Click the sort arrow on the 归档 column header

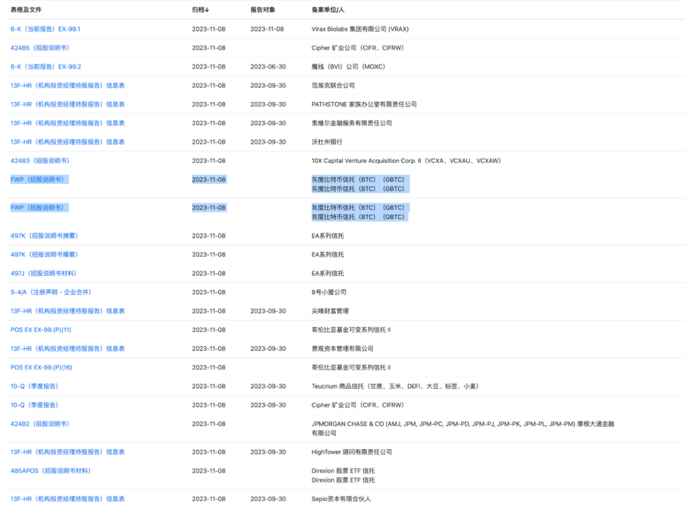click(x=207, y=10)
